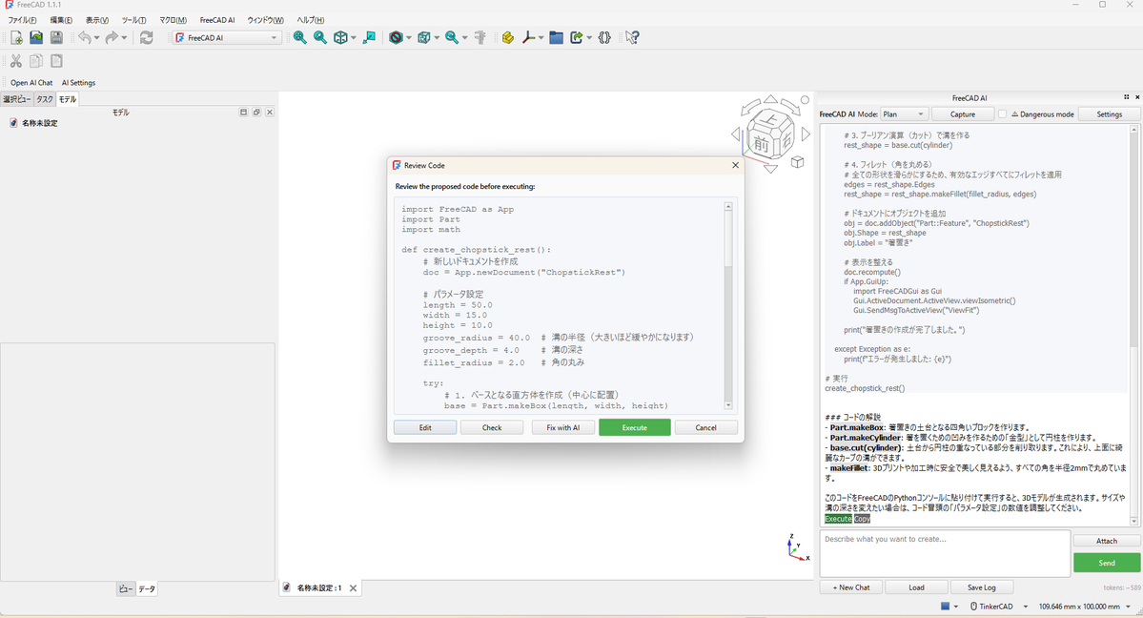Click the Attach button
This screenshot has width=1143, height=618.
click(x=1107, y=541)
